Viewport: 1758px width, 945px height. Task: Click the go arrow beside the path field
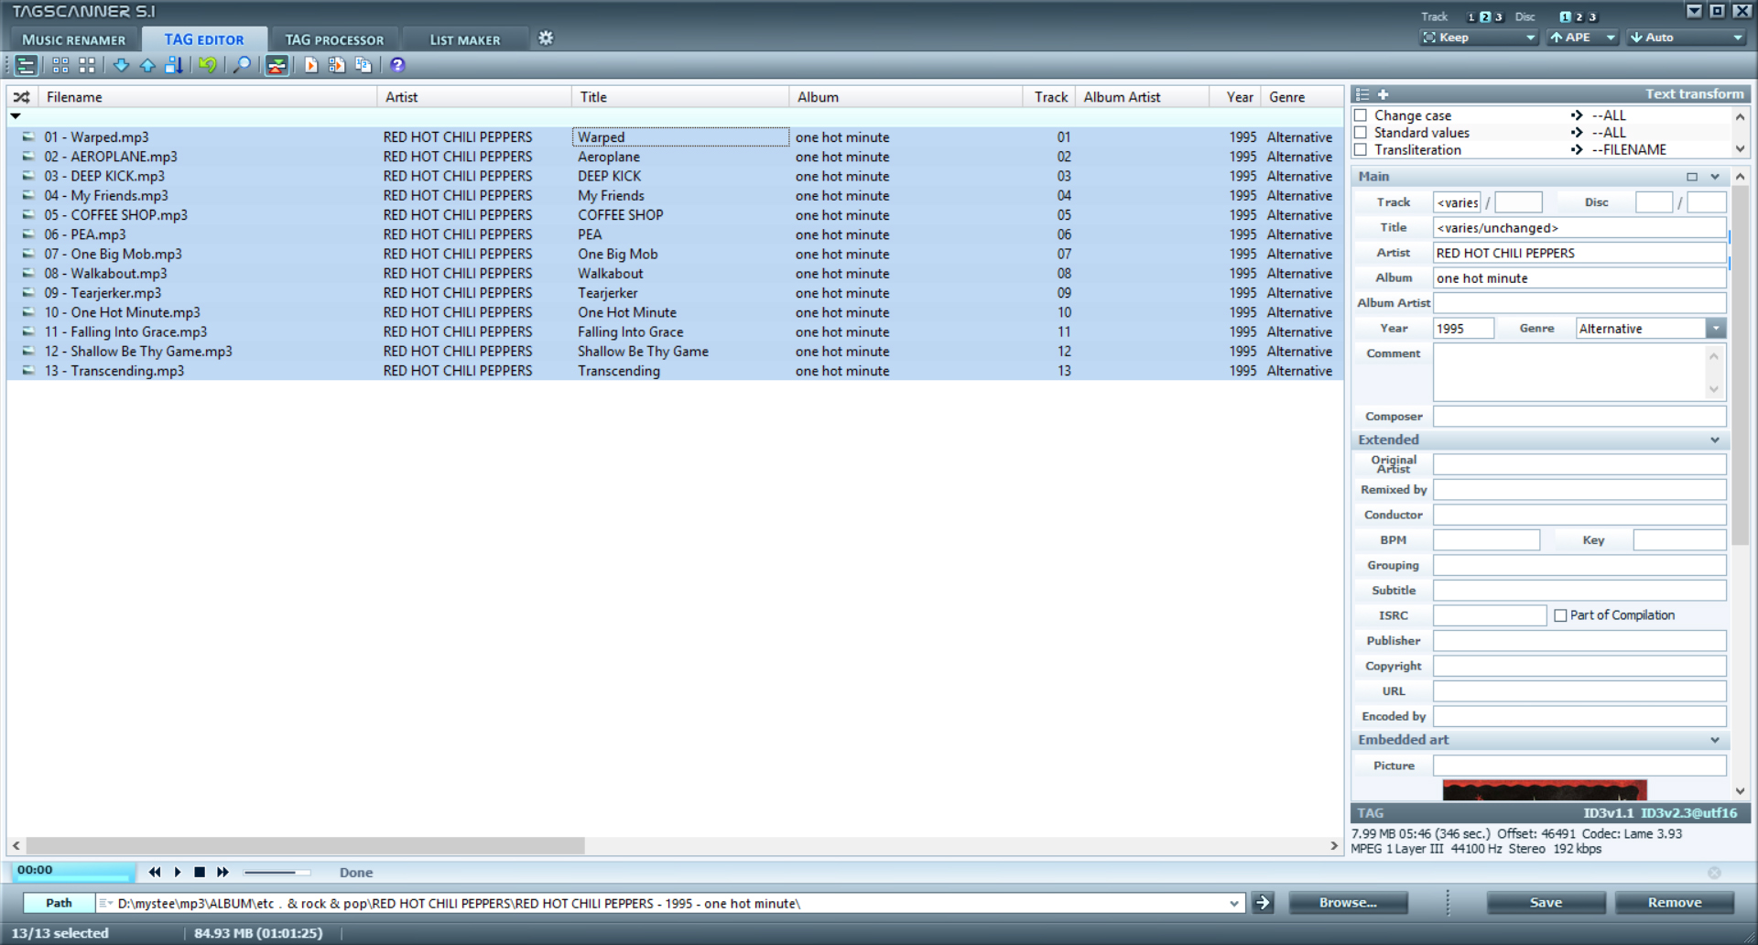point(1264,903)
